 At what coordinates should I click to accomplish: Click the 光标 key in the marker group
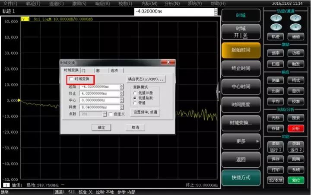(x=275, y=118)
